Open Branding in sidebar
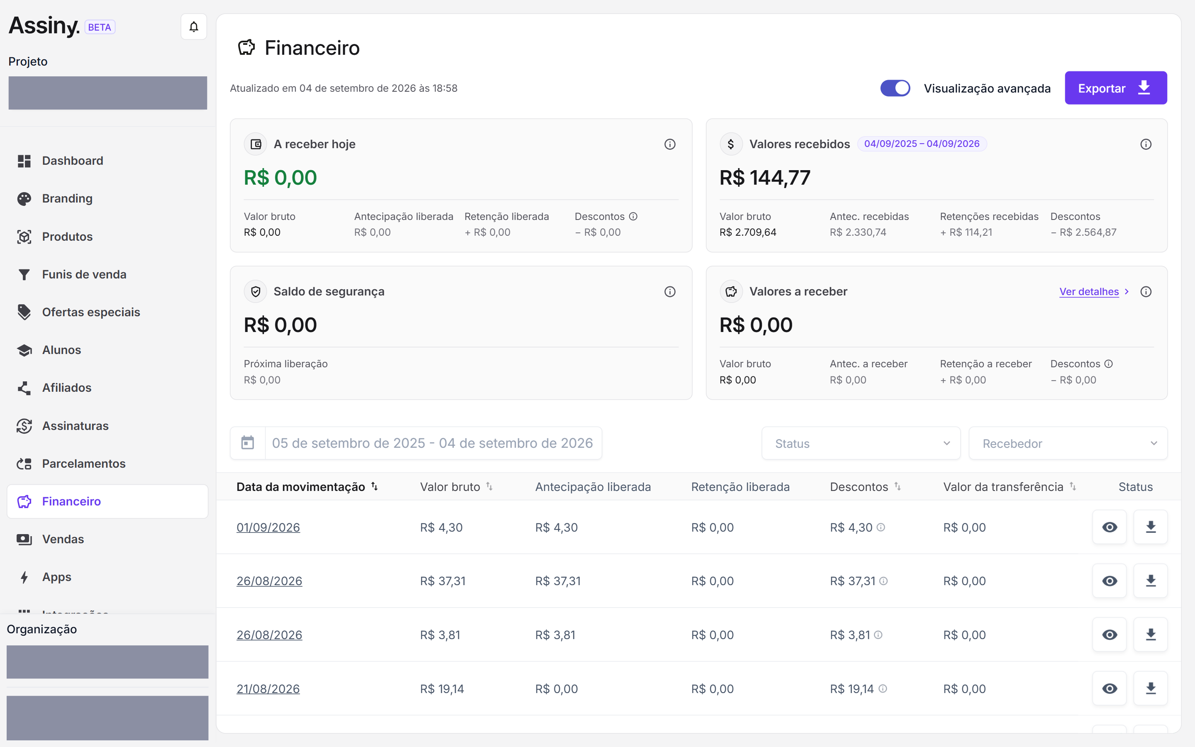1195x747 pixels. pyautogui.click(x=107, y=199)
